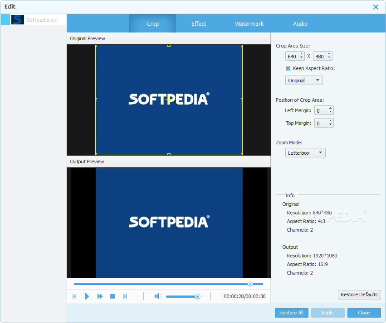The width and height of the screenshot is (386, 323).
Task: Click the Apply button
Action: pos(327,313)
